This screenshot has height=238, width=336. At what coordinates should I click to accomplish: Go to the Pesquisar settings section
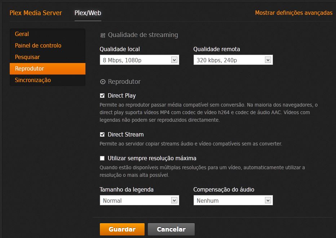(48, 57)
